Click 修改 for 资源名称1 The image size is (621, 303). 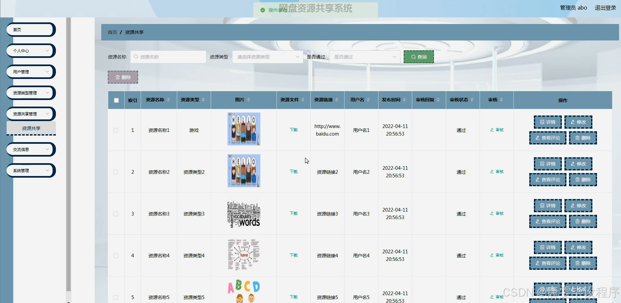[578, 122]
